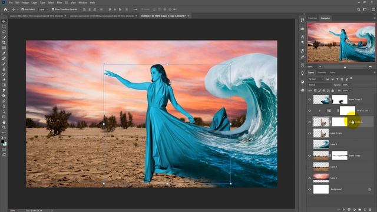Select the Eyedropper tool
This screenshot has height=212, width=377.
(4, 53)
